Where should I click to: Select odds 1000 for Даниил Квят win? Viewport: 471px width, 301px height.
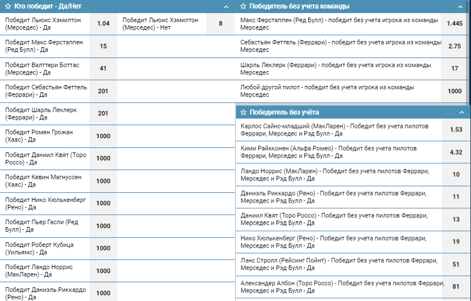104,159
